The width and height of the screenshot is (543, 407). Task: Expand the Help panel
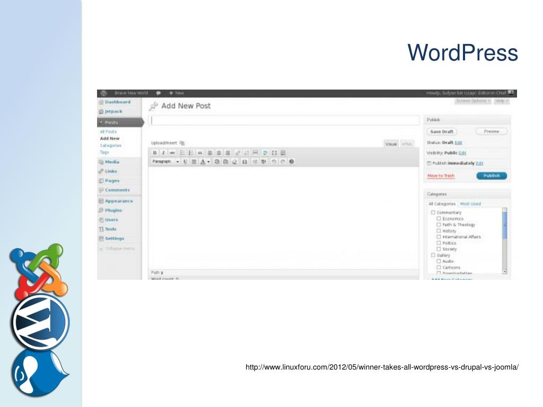tap(501, 101)
